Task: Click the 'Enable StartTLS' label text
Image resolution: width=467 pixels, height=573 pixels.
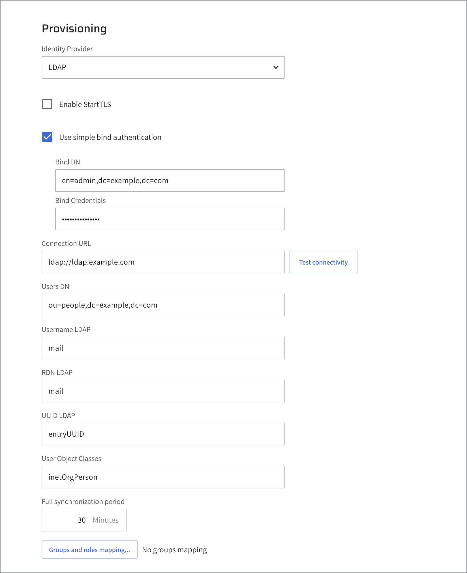Action: point(85,104)
